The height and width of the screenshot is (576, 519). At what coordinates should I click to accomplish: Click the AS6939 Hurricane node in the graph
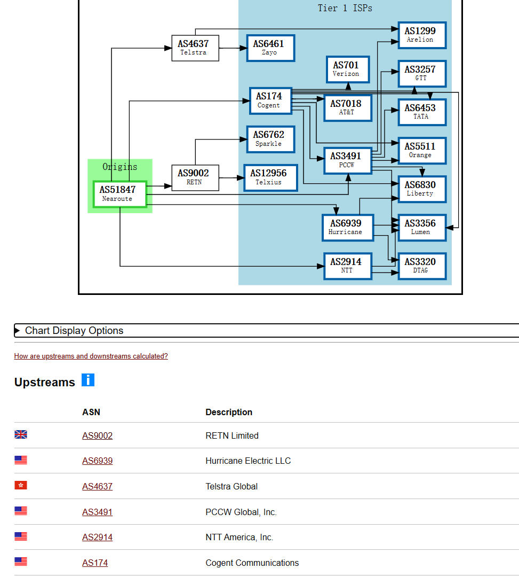coord(348,228)
